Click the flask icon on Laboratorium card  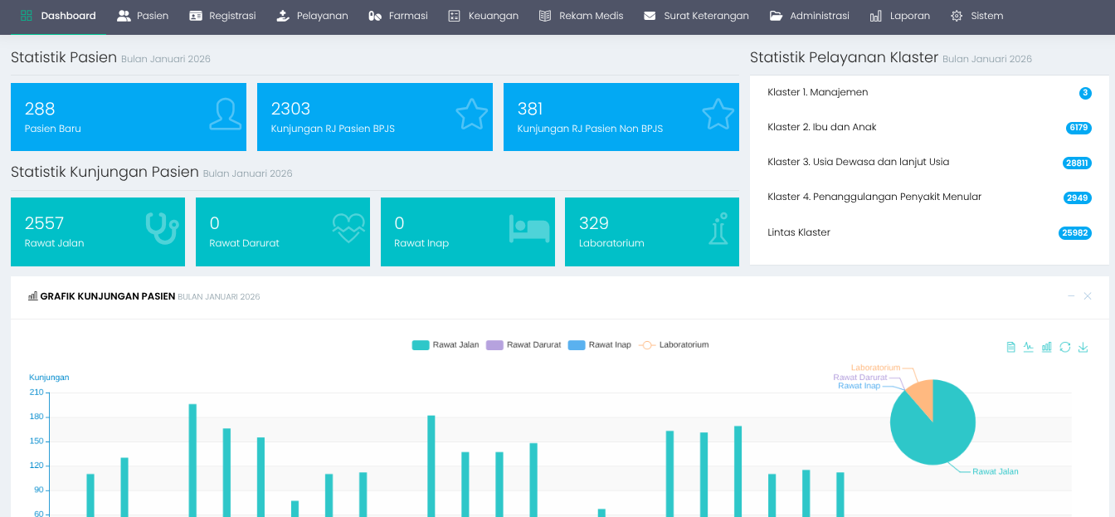[718, 229]
